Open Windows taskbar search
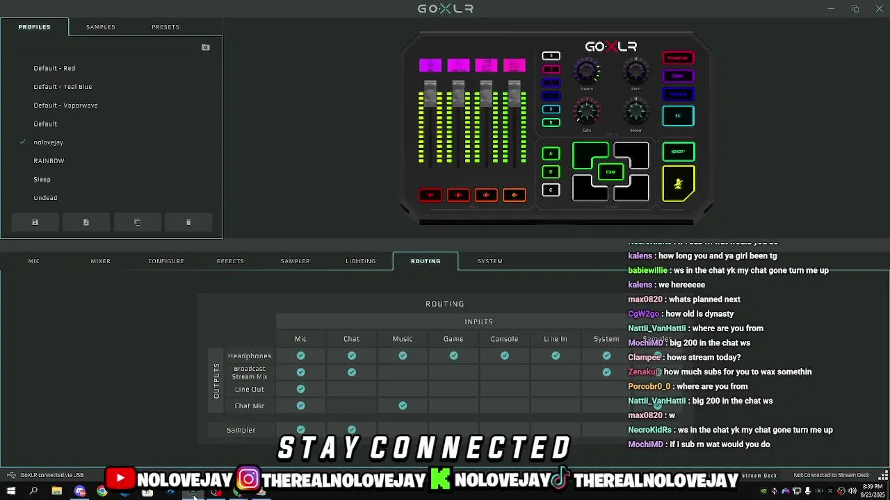890x500 pixels. coord(33,491)
